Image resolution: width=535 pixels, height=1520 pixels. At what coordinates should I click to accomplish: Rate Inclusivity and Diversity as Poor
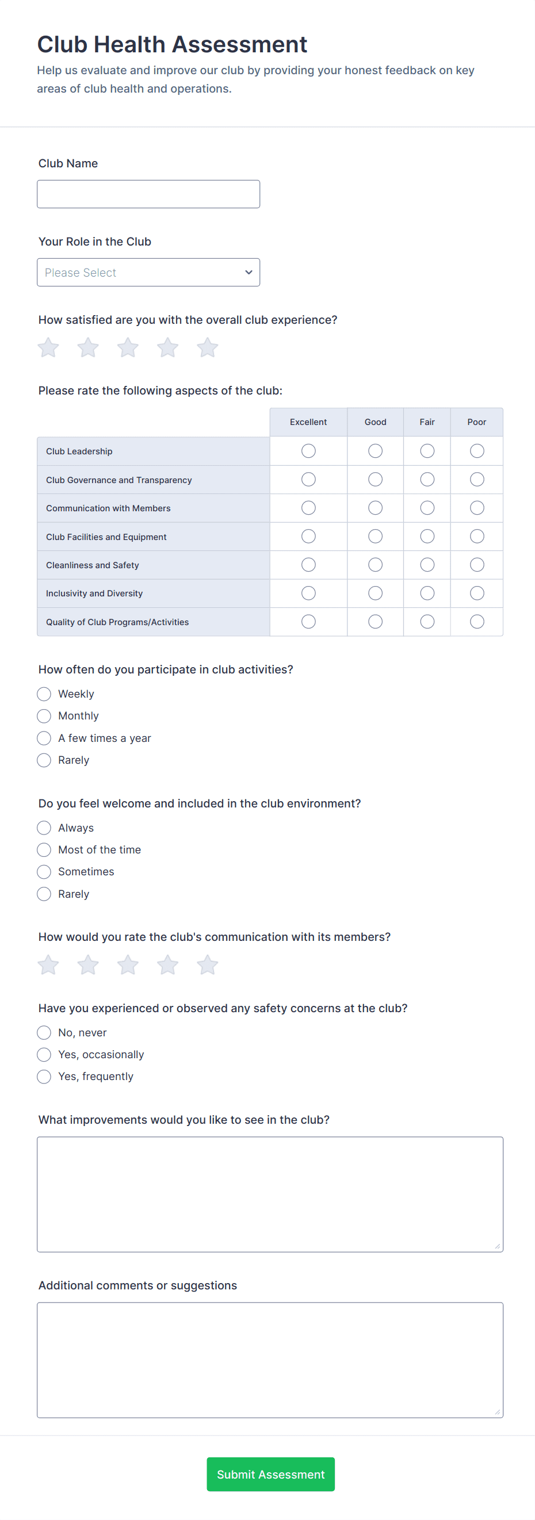tap(476, 593)
